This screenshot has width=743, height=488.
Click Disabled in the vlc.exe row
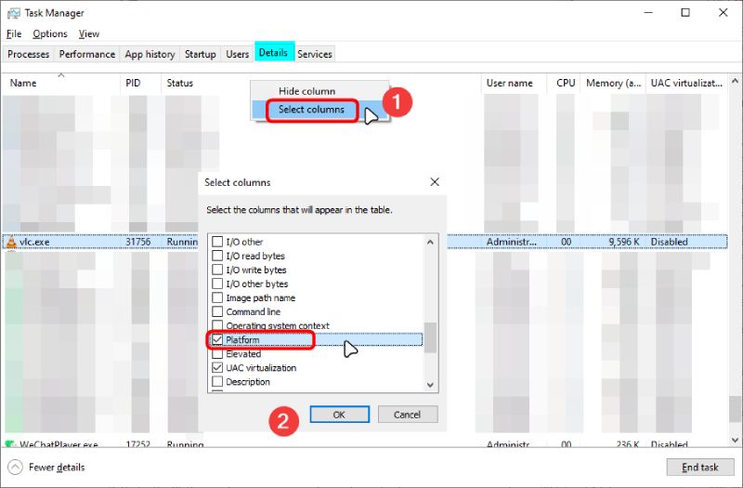[669, 242]
